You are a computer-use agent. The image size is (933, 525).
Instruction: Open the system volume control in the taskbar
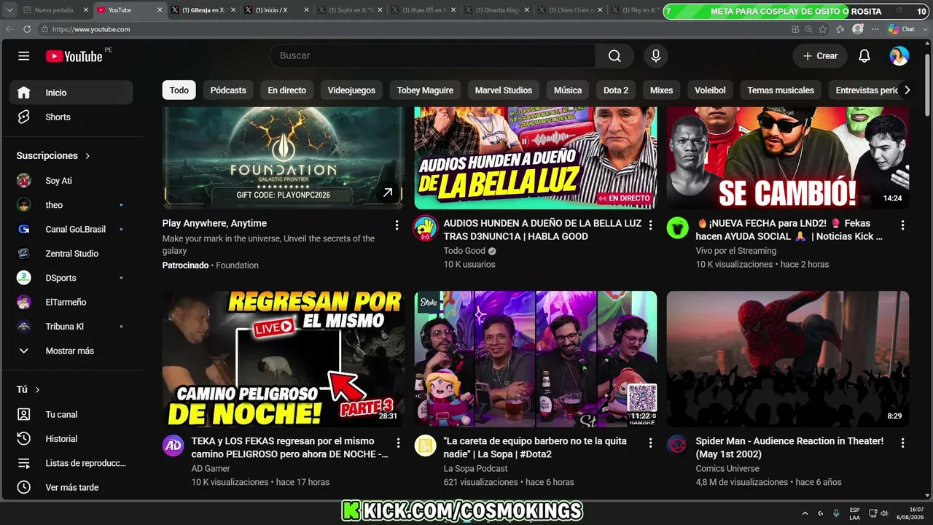click(884, 513)
